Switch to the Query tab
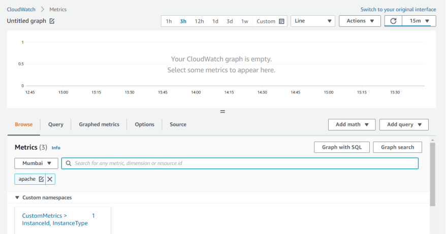 (55, 124)
